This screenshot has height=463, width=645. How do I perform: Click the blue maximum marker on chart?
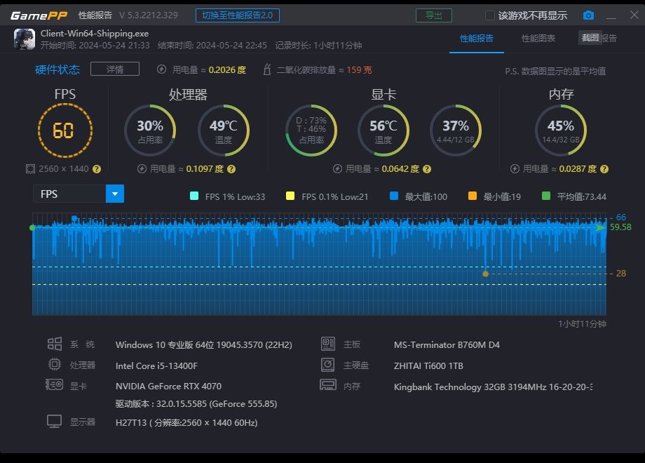74,218
